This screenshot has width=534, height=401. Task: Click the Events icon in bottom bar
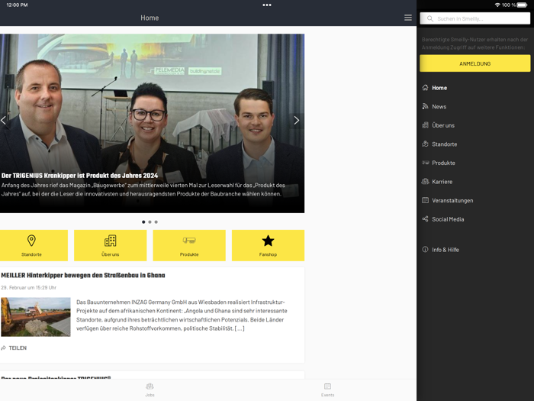click(x=327, y=386)
